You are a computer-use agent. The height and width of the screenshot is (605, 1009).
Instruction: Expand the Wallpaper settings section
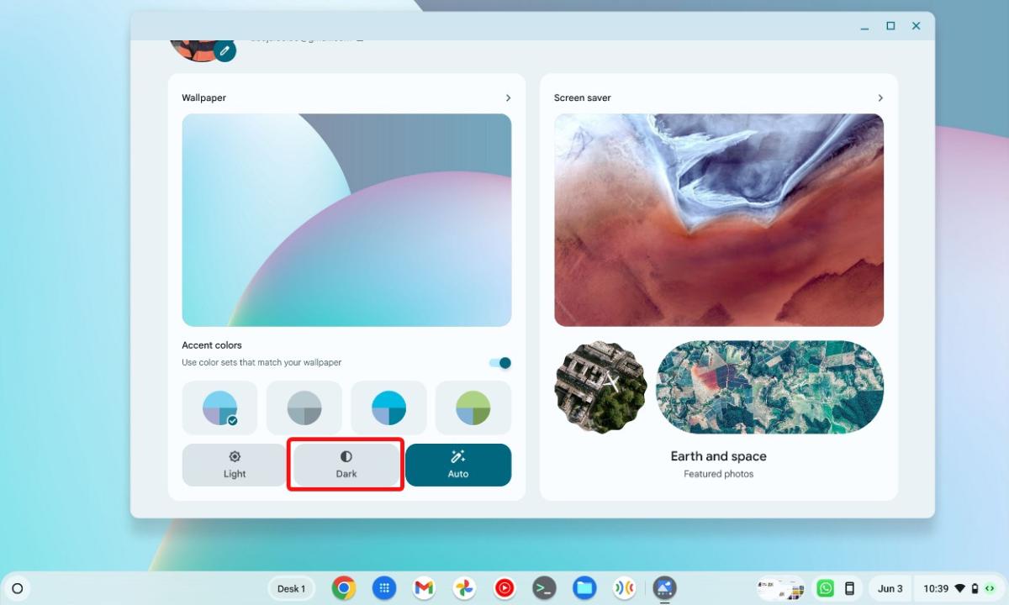click(508, 97)
